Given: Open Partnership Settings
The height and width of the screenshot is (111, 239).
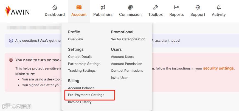Looking at the screenshot, I should [x=84, y=64].
